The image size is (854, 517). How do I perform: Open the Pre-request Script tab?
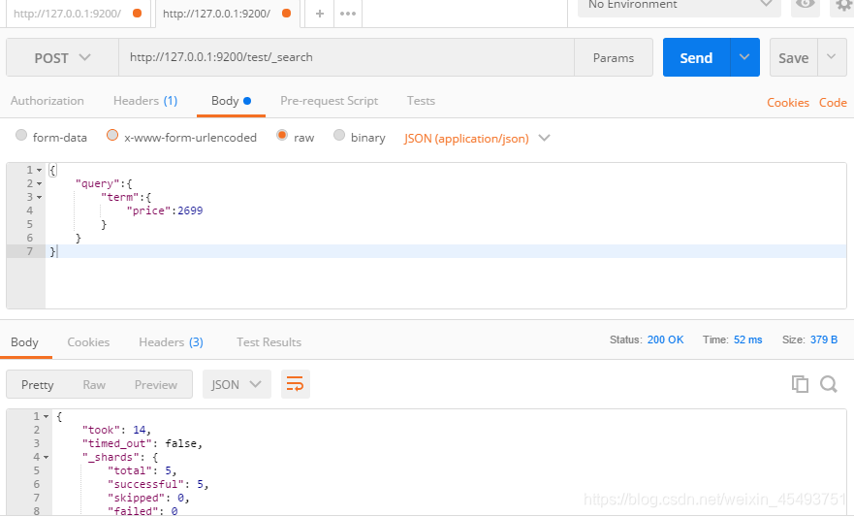click(329, 101)
